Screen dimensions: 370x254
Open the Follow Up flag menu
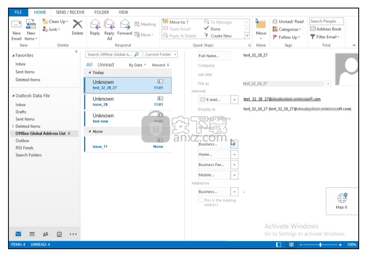click(286, 37)
